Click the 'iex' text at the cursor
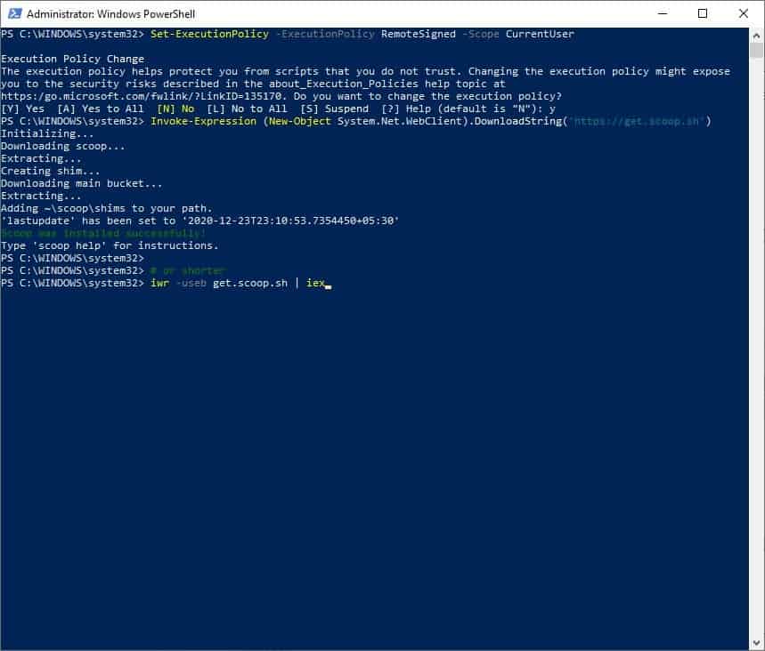Screen dimensions: 765x651 click(x=315, y=283)
